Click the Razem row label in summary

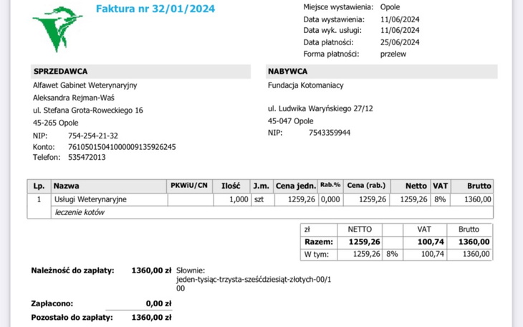(x=319, y=242)
